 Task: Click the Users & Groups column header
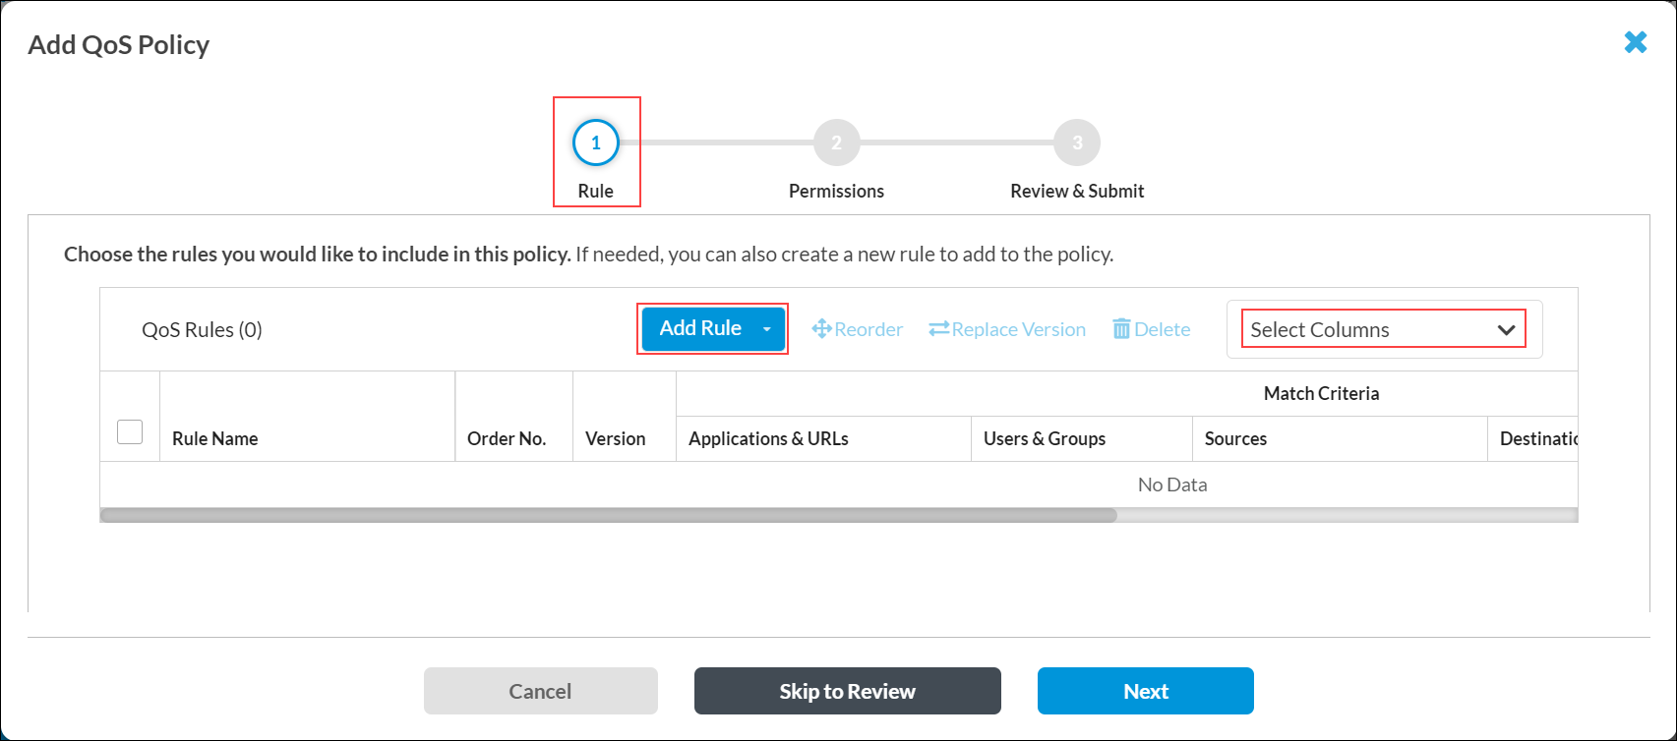coord(1044,439)
